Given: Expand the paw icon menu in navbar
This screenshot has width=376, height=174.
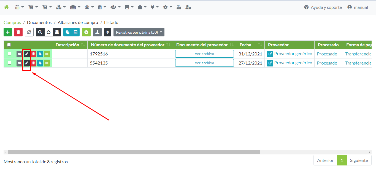Looking at the screenshot, I should coord(89,7).
